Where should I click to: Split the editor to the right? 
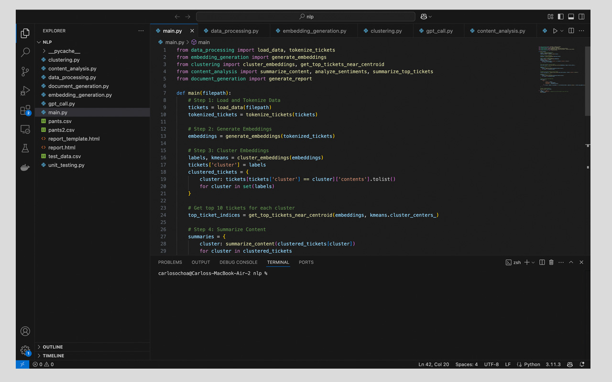click(x=571, y=31)
